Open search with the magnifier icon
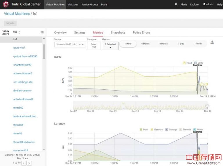Screen dimensions: 223x166 click(x=176, y=4)
